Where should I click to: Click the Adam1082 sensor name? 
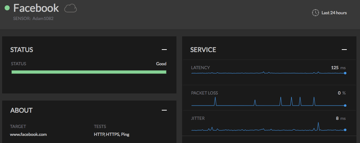click(43, 18)
